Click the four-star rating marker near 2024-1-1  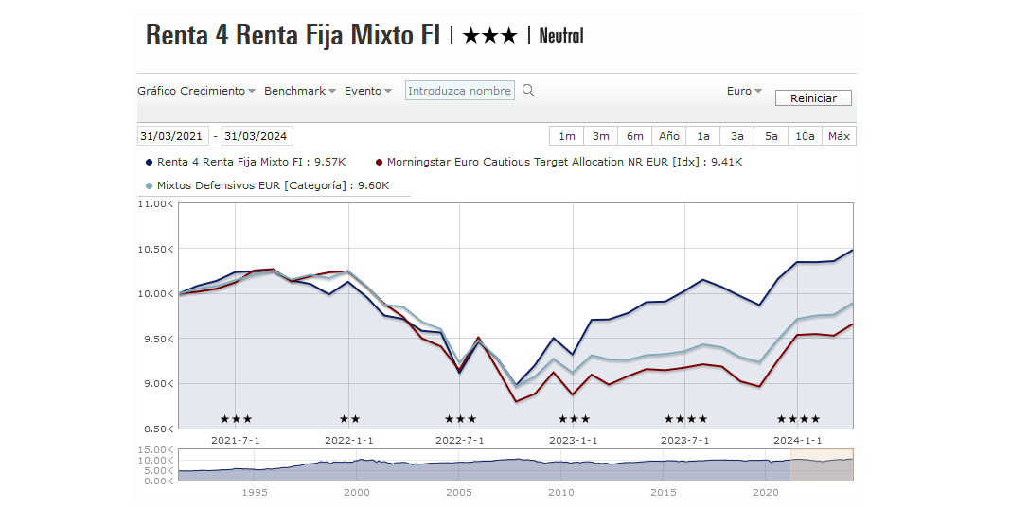coord(798,419)
